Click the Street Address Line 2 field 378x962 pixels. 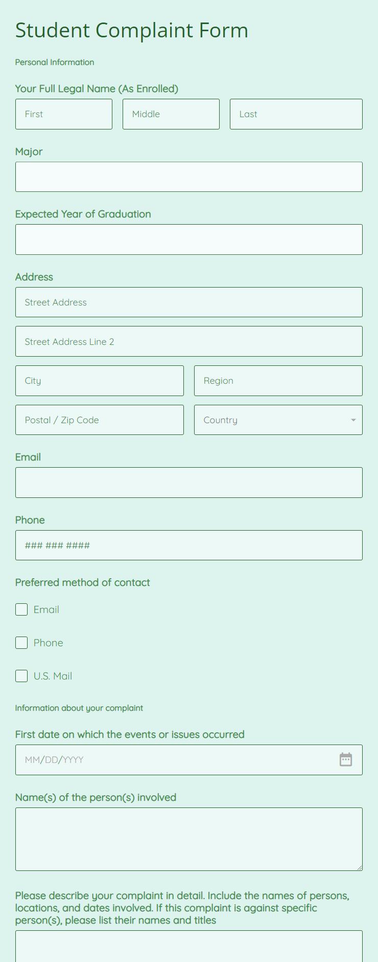189,341
